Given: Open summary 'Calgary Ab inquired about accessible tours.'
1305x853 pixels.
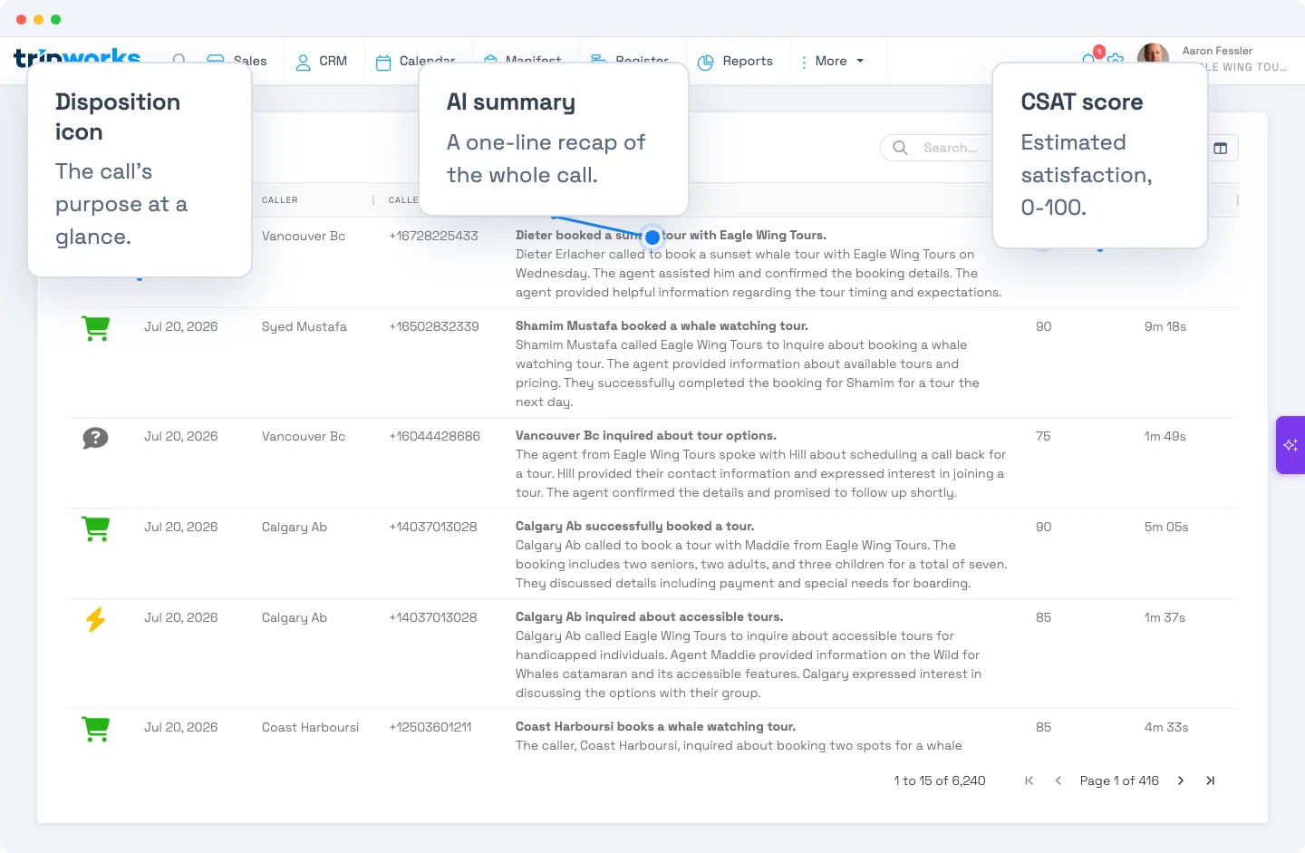Looking at the screenshot, I should click(x=649, y=616).
